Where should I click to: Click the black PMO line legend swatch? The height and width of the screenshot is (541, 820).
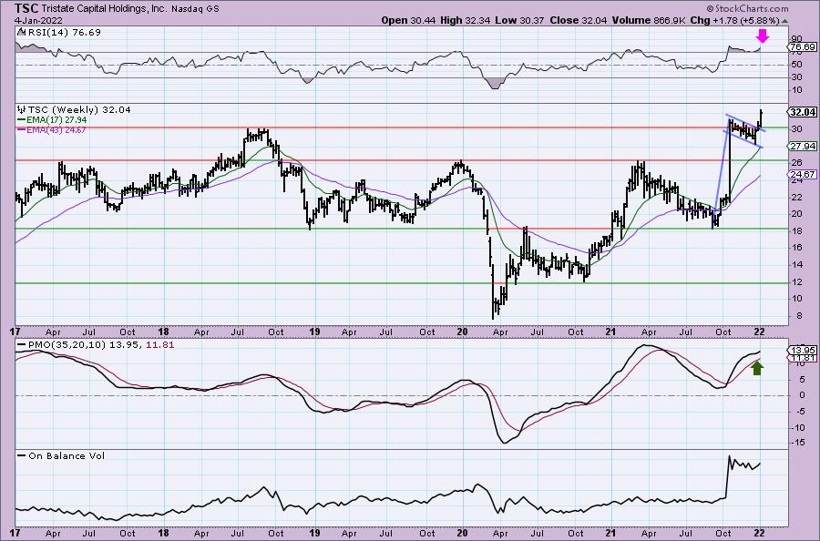22,345
